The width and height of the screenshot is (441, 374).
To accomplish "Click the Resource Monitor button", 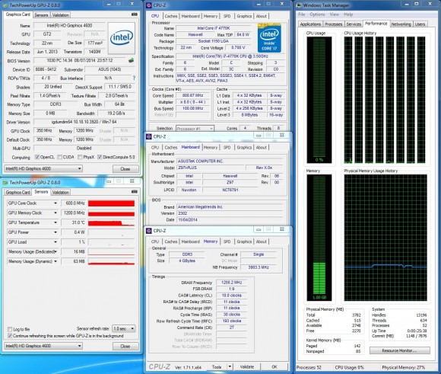I will [399, 350].
